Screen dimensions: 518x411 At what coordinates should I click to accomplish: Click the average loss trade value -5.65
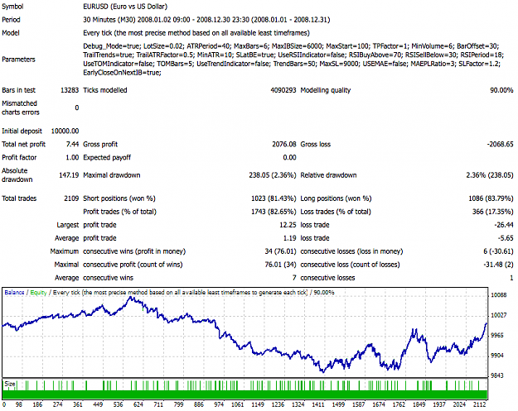506,238
